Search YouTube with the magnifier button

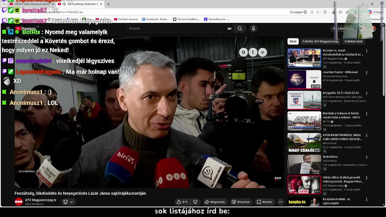coord(240,28)
